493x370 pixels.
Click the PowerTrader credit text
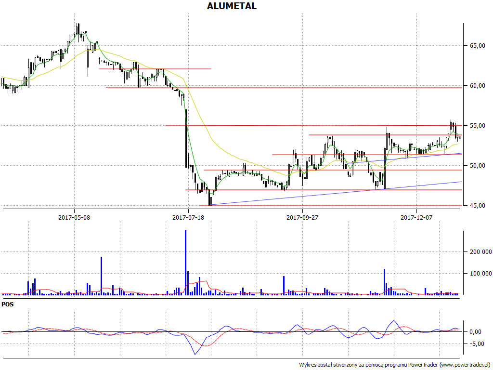(x=395, y=365)
